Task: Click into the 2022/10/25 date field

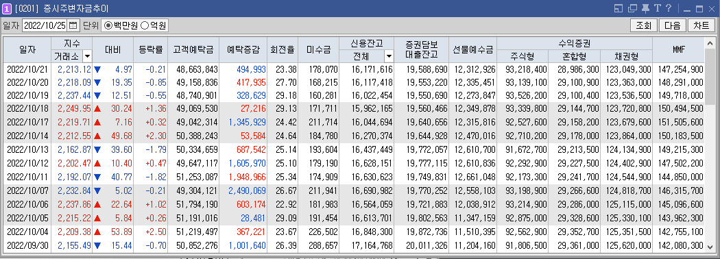Action: [45, 25]
